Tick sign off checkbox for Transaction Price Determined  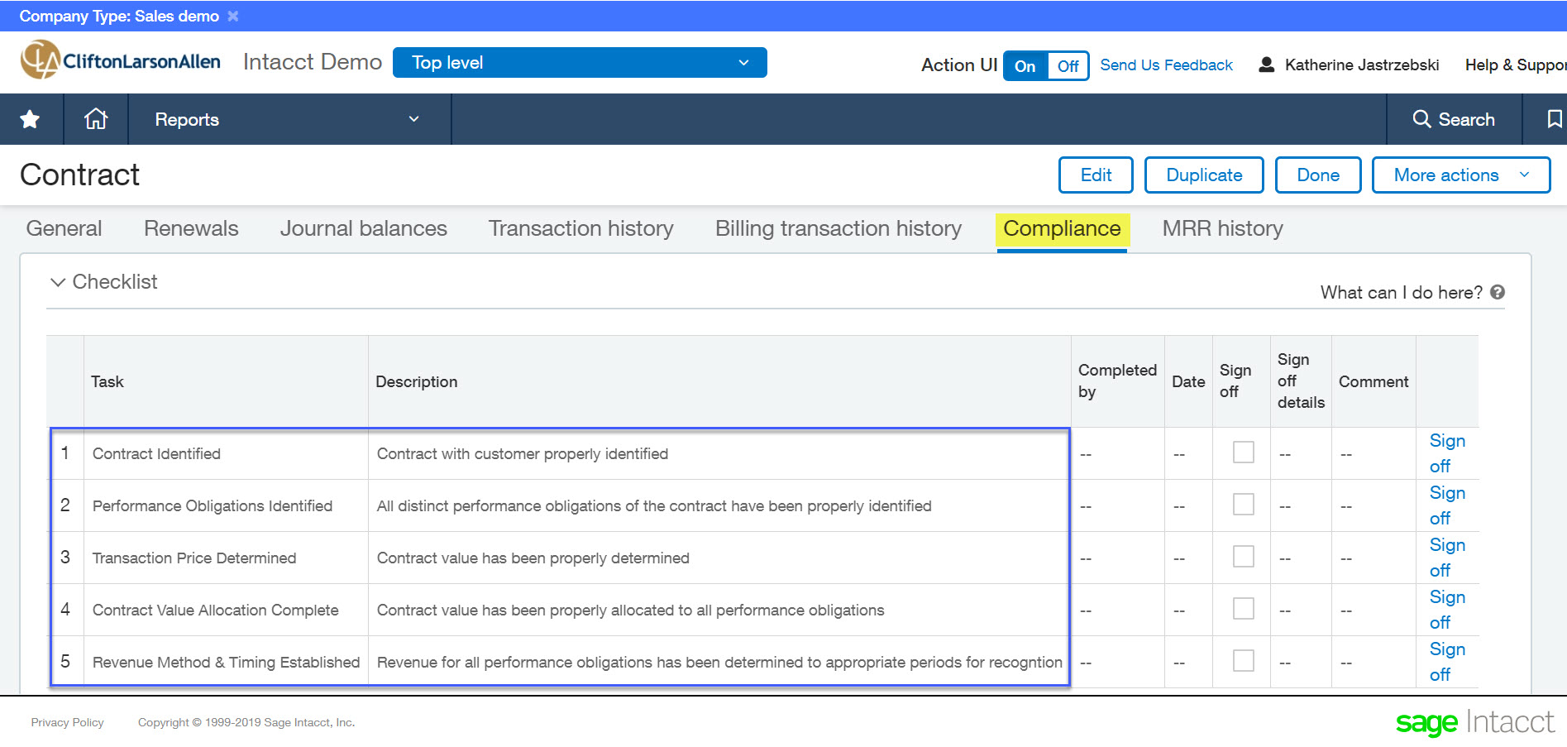[1243, 557]
